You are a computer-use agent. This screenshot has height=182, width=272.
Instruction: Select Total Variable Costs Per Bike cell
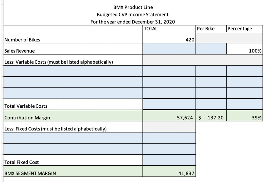click(211, 104)
